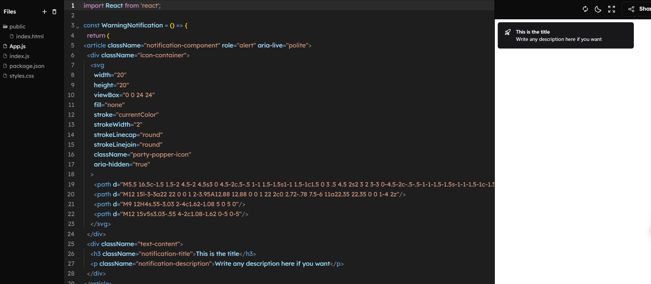Click height="20" attribute line
Image resolution: width=651 pixels, height=284 pixels.
[x=111, y=85]
